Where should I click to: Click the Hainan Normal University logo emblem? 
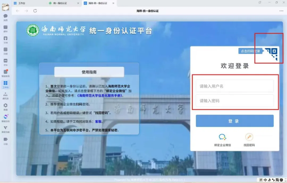(33, 30)
